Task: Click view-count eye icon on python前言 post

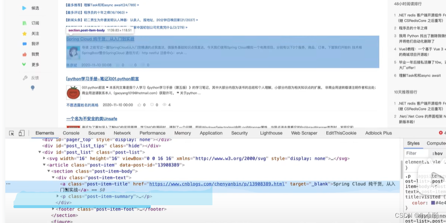Action: pos(164,105)
